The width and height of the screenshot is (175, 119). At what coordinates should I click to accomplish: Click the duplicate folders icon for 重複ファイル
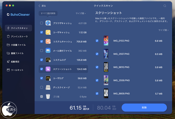(8, 53)
